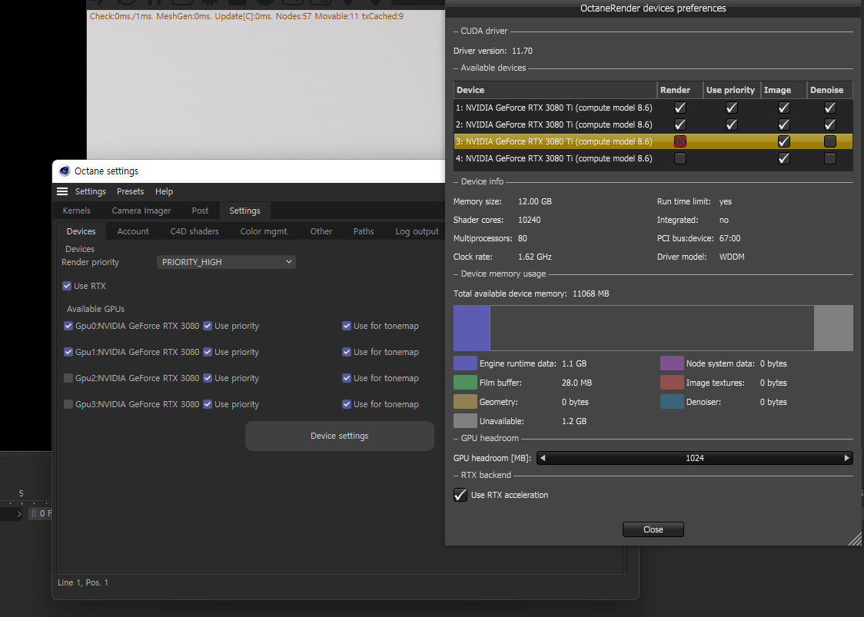
Task: Toggle Use priority checkbox for device 2
Action: click(731, 124)
